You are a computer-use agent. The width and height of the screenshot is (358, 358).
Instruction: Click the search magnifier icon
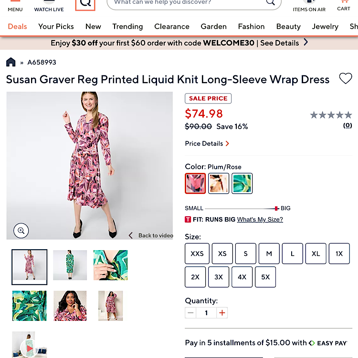click(x=271, y=3)
